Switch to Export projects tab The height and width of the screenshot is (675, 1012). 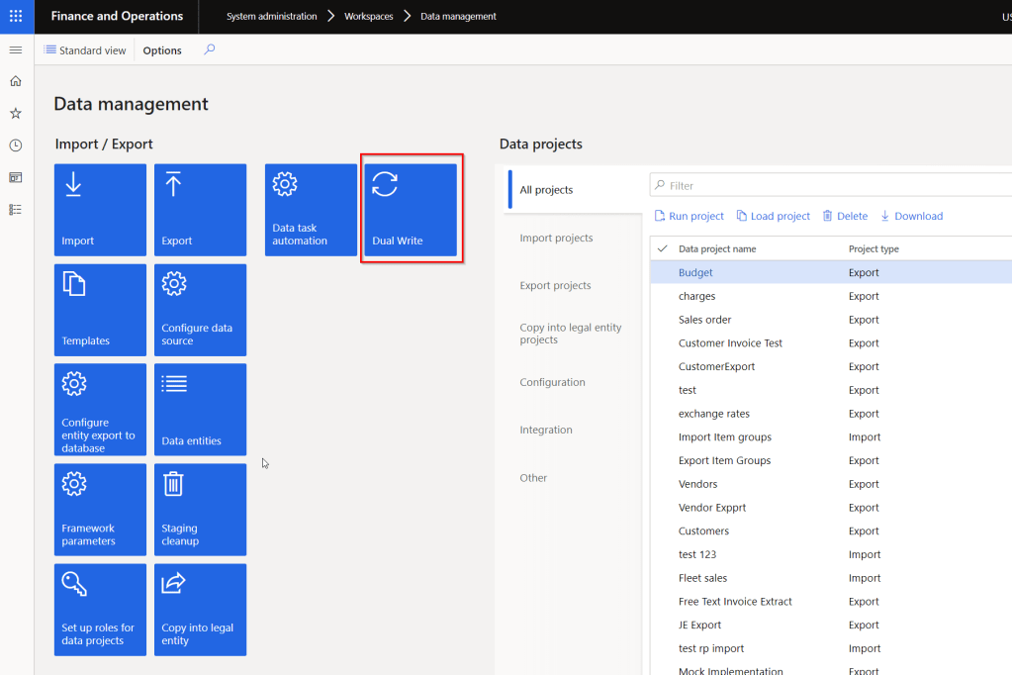(555, 285)
